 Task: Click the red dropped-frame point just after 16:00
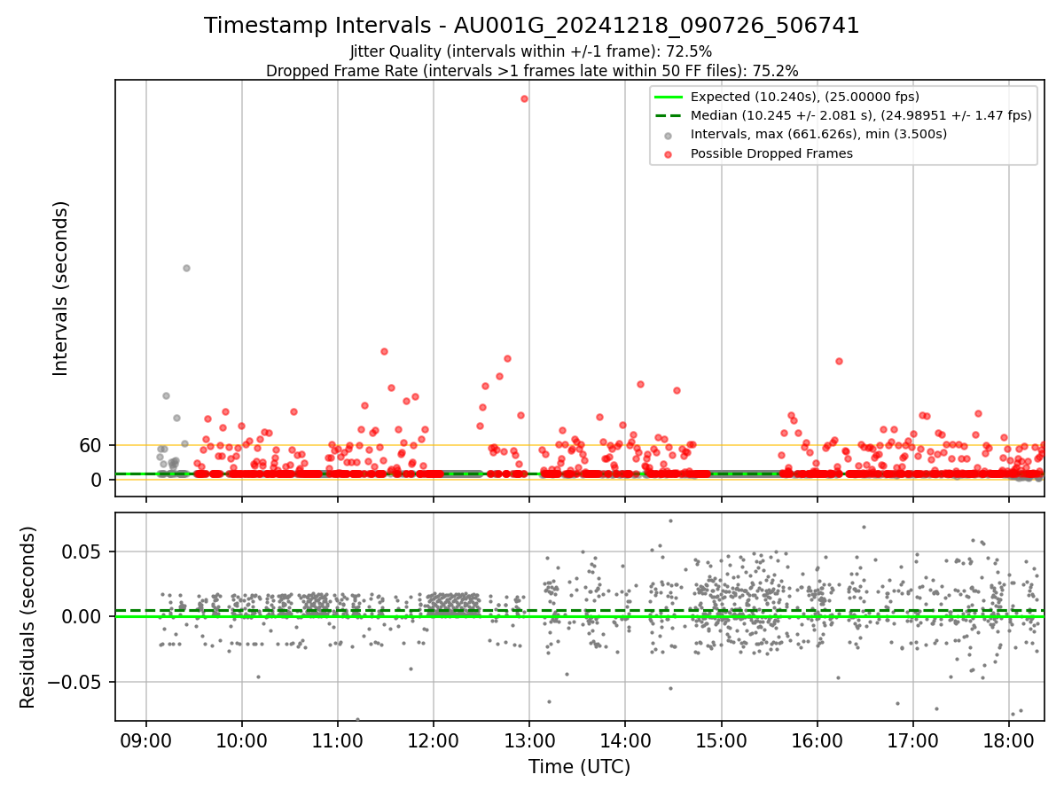(839, 361)
